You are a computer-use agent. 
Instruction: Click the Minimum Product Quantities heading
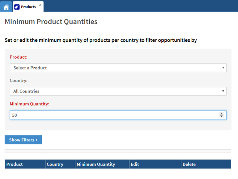click(x=51, y=22)
